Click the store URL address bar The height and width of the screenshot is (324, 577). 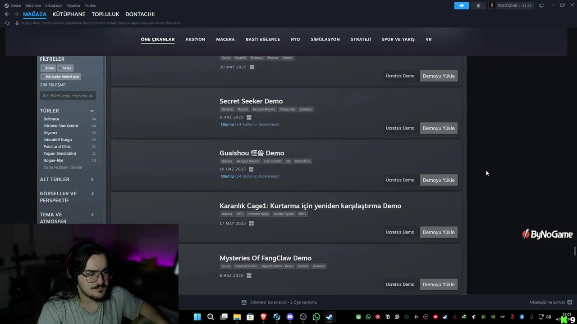point(101,23)
